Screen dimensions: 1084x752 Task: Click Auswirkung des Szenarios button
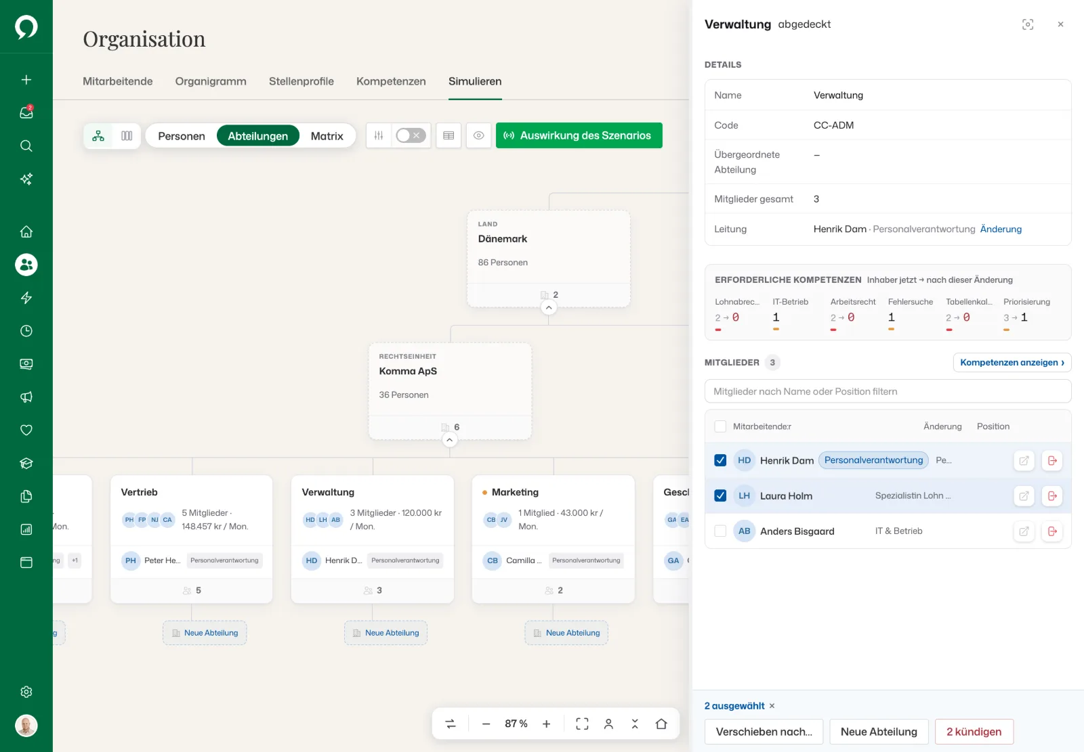point(579,135)
